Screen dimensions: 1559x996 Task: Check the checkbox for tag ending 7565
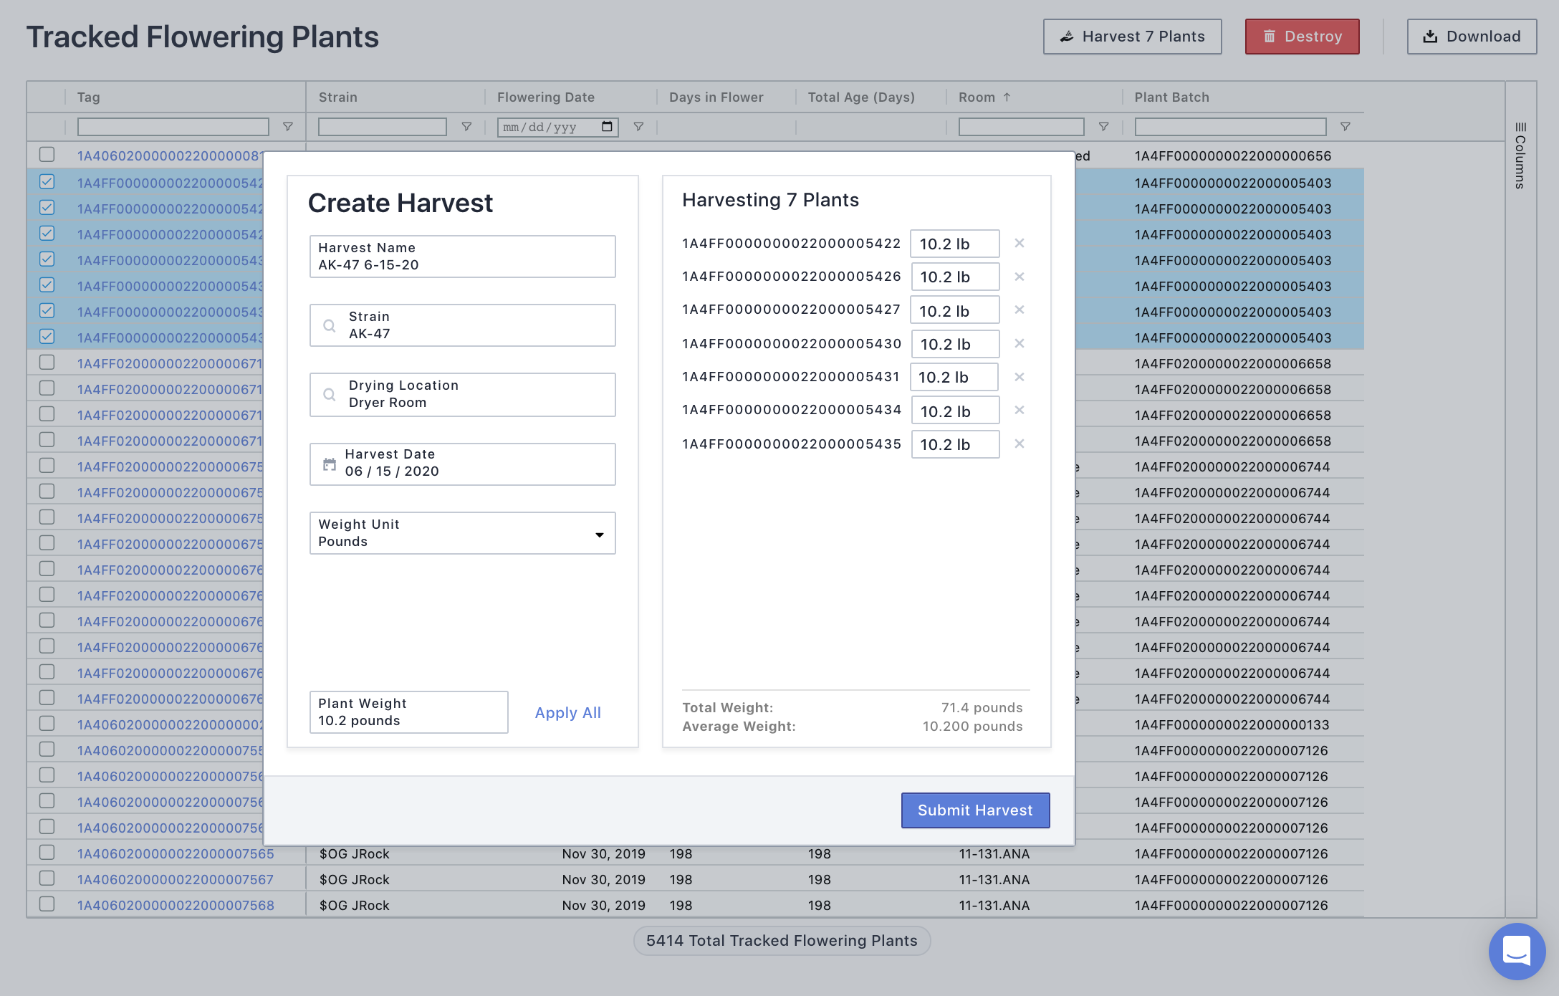(47, 853)
